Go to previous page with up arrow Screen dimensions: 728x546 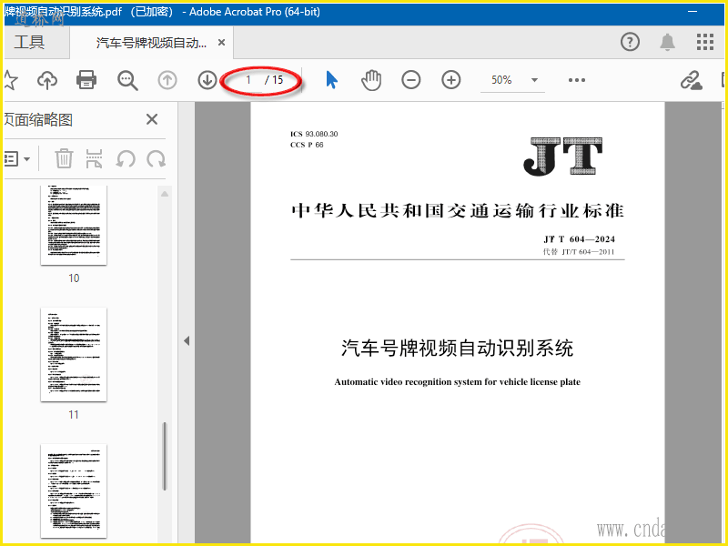coord(167,80)
